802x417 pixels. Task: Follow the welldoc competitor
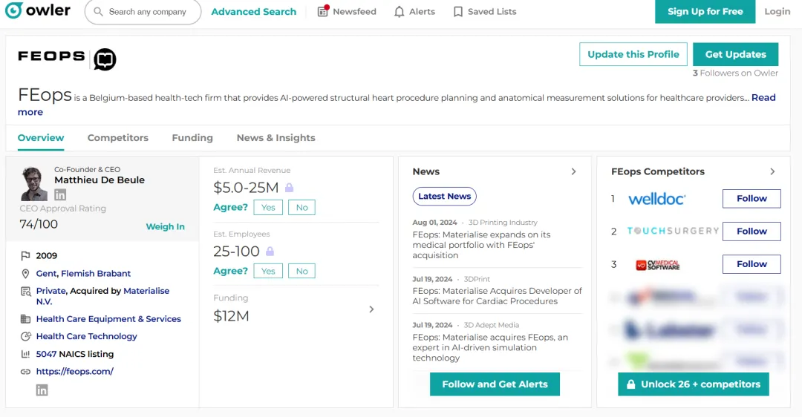pos(751,199)
